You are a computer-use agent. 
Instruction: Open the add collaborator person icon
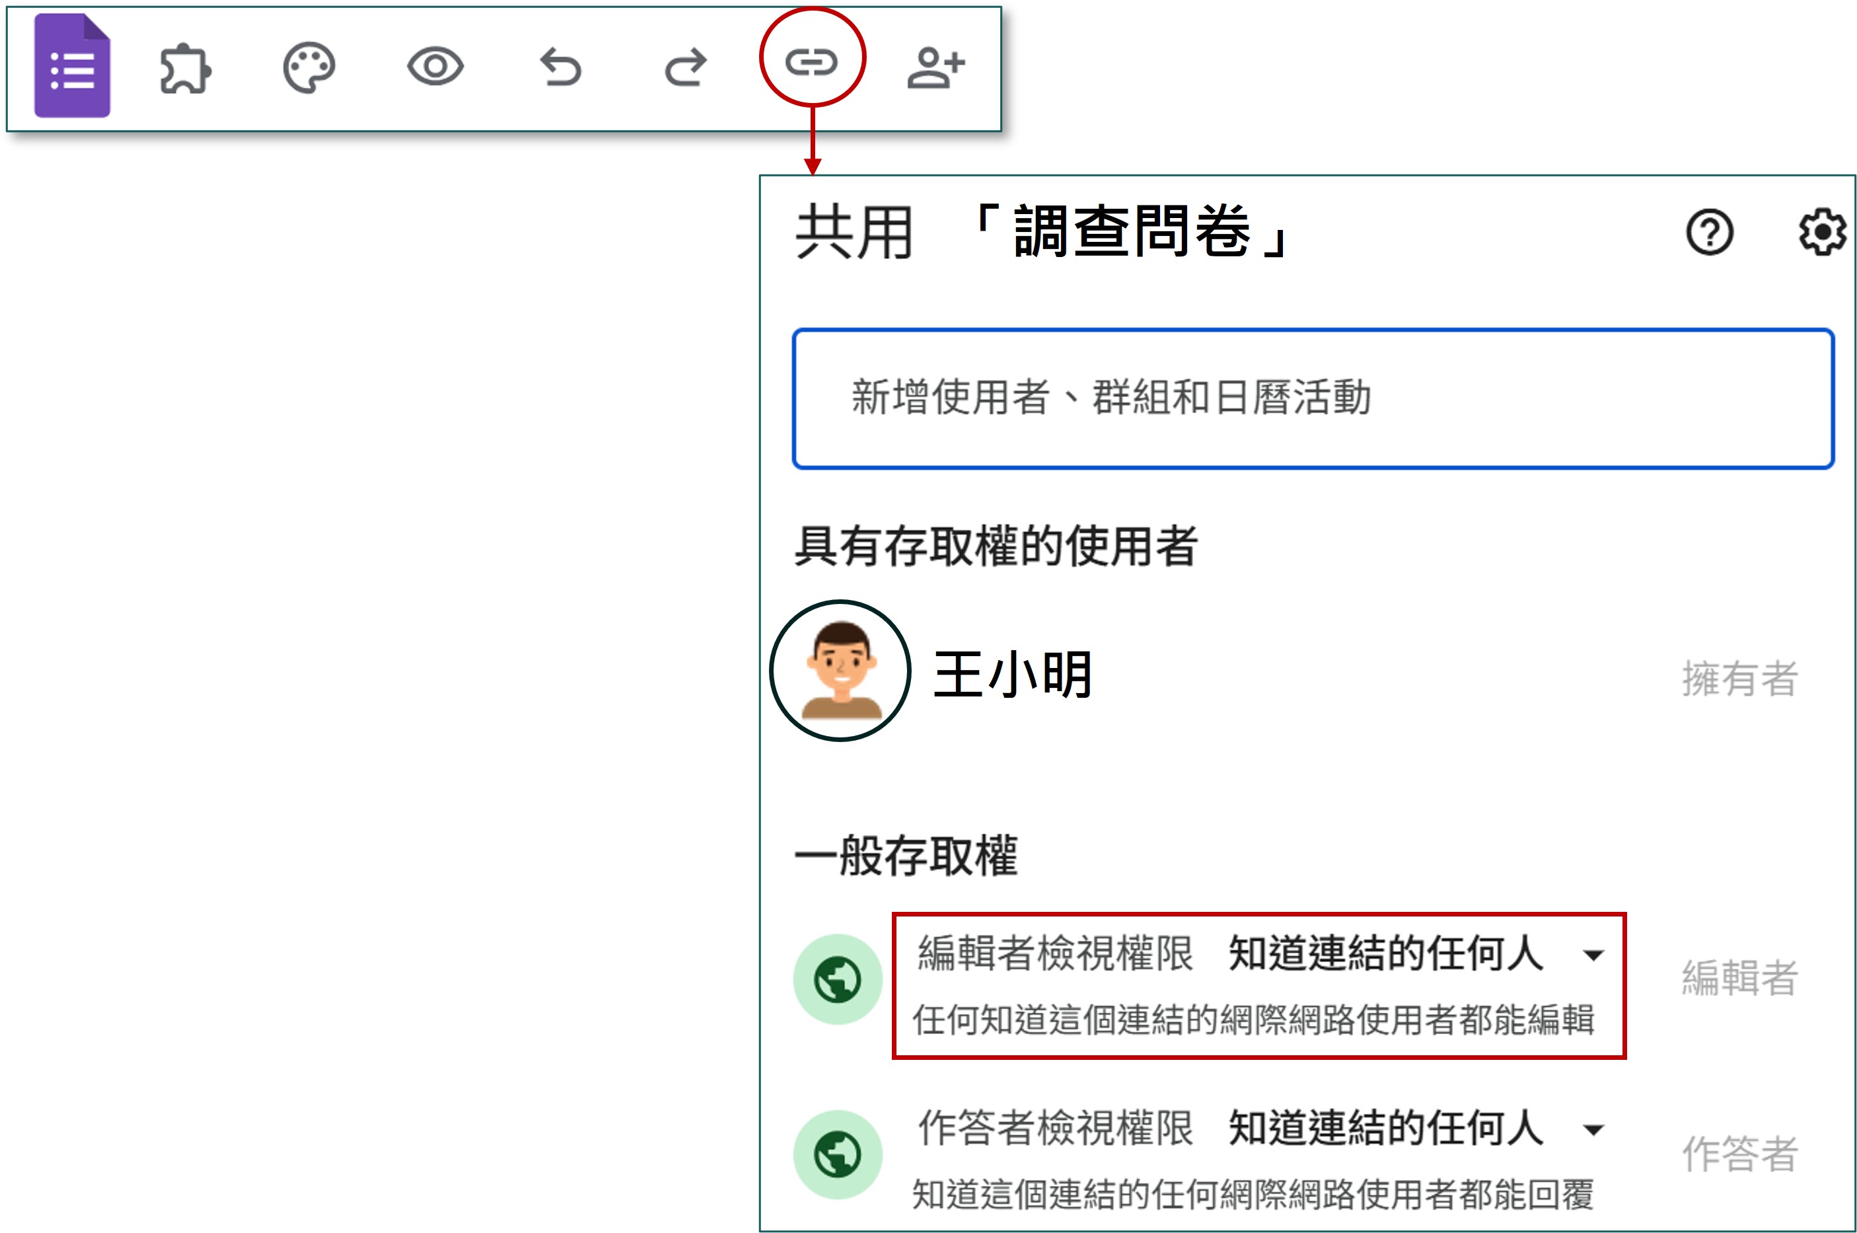point(935,67)
